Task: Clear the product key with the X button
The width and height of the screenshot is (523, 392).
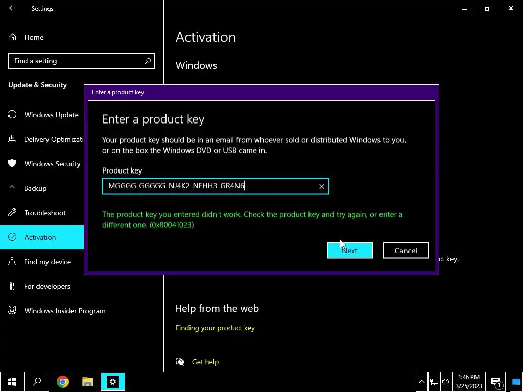Action: point(322,187)
